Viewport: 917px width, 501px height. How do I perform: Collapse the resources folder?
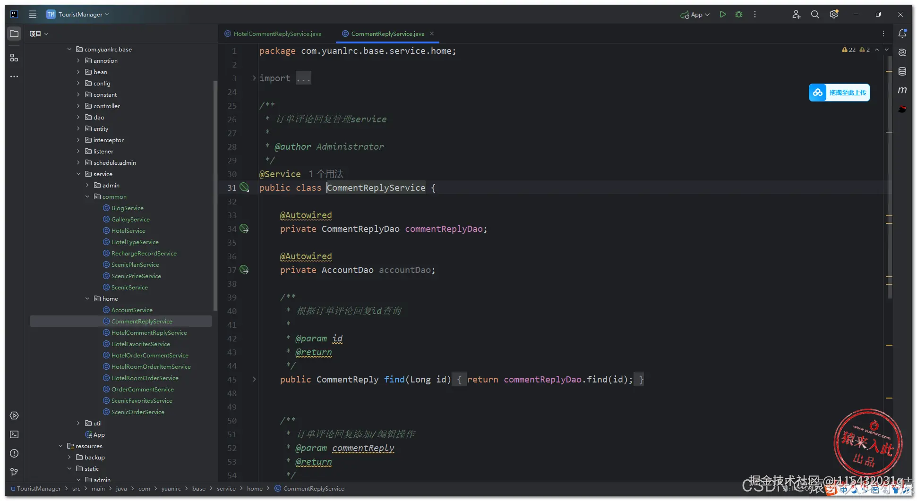pos(60,446)
